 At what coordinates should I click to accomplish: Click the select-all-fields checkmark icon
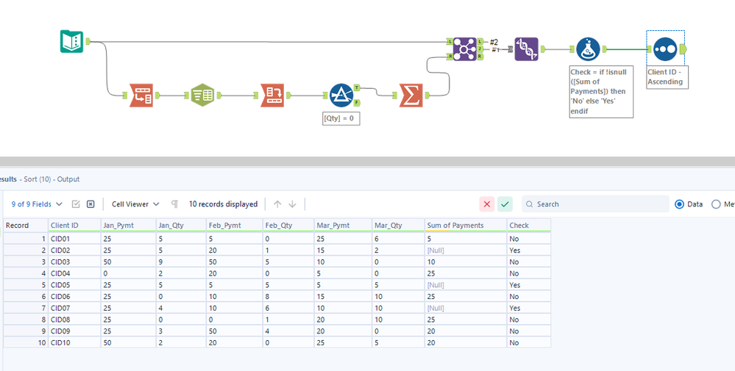click(x=76, y=204)
